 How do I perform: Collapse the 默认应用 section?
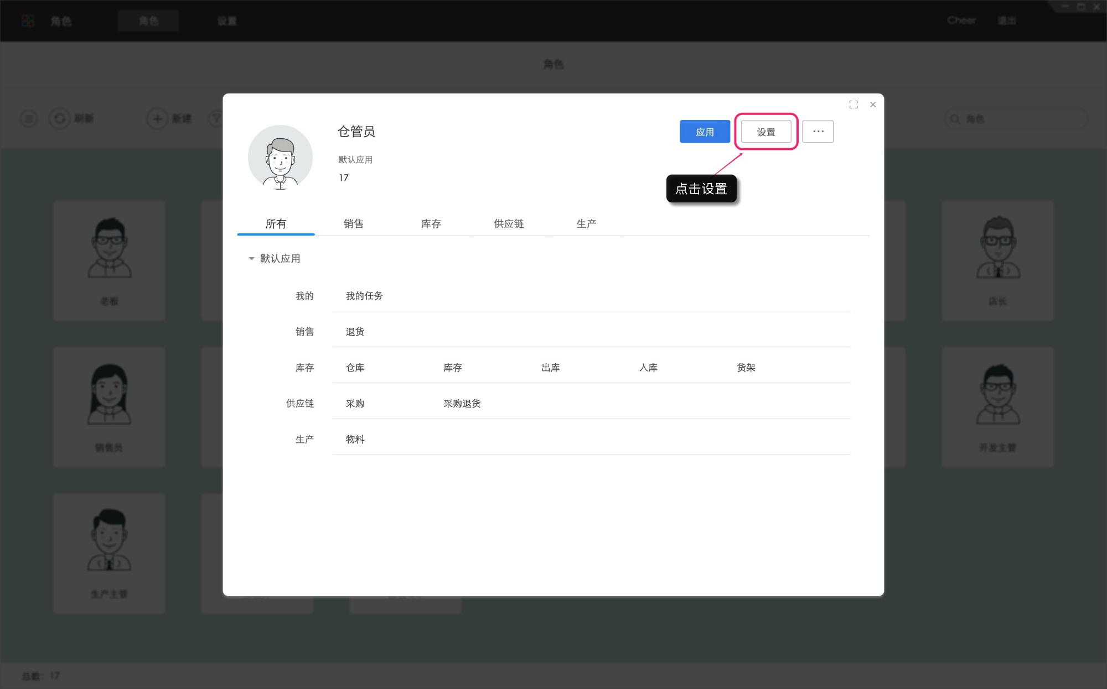click(x=251, y=258)
